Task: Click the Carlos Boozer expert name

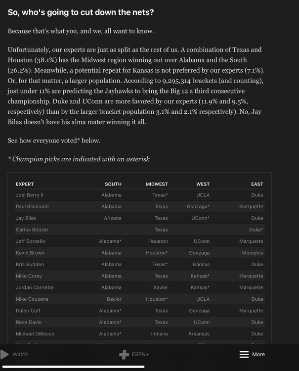Action: (x=32, y=230)
